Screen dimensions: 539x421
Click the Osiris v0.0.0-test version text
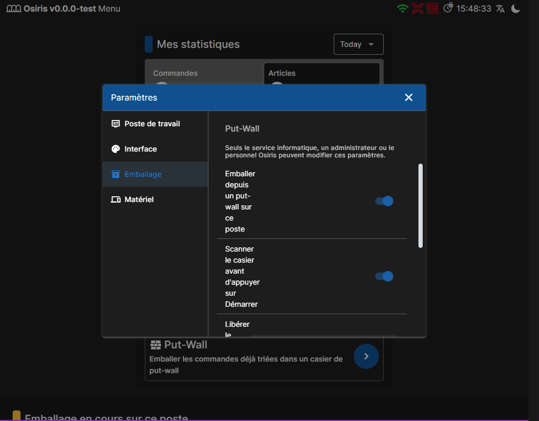click(60, 8)
